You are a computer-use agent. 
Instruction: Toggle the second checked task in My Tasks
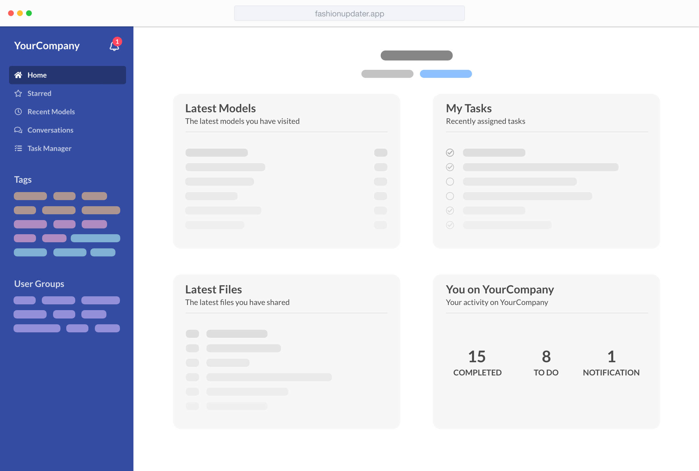coord(450,167)
